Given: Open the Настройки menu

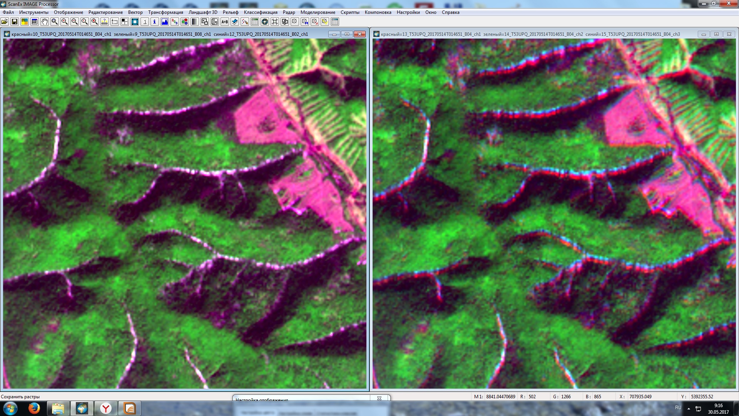Looking at the screenshot, I should click(x=408, y=12).
